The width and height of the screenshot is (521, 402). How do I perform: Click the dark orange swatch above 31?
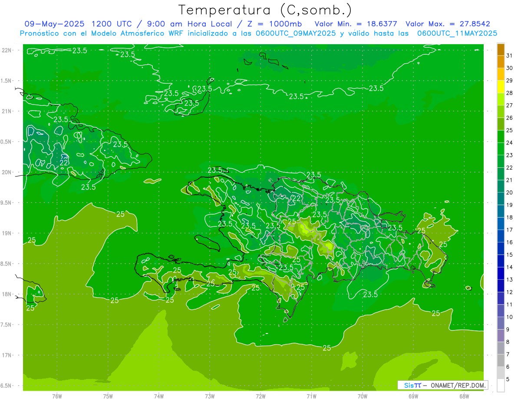501,49
